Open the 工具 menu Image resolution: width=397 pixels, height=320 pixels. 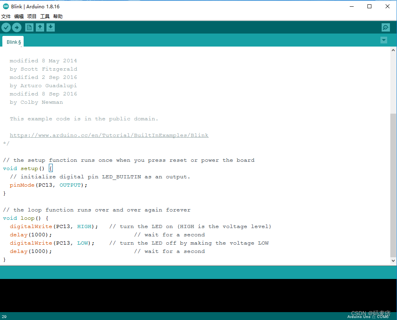point(45,16)
